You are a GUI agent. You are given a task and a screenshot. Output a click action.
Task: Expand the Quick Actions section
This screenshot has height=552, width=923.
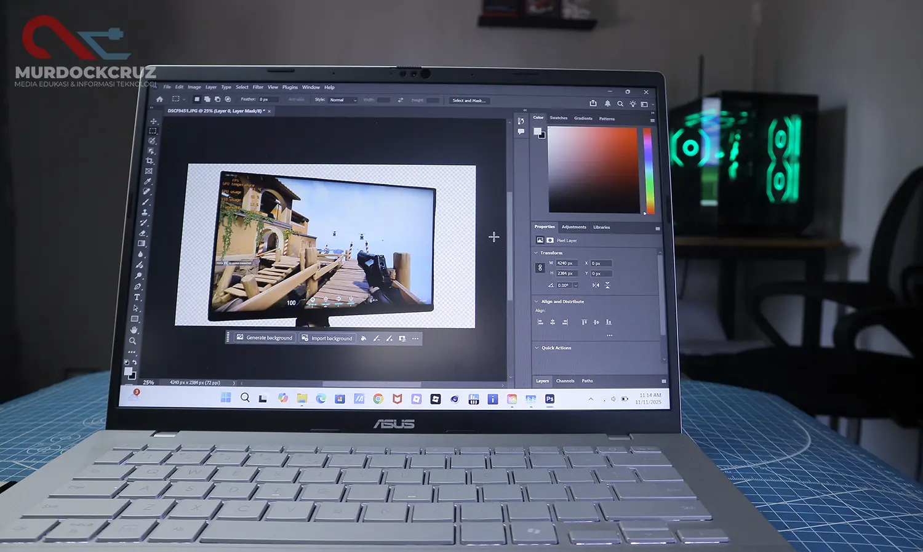[x=537, y=348]
